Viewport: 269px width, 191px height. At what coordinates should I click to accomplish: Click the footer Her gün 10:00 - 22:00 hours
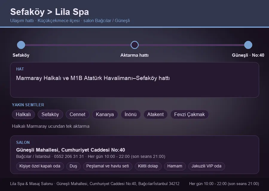(224, 184)
